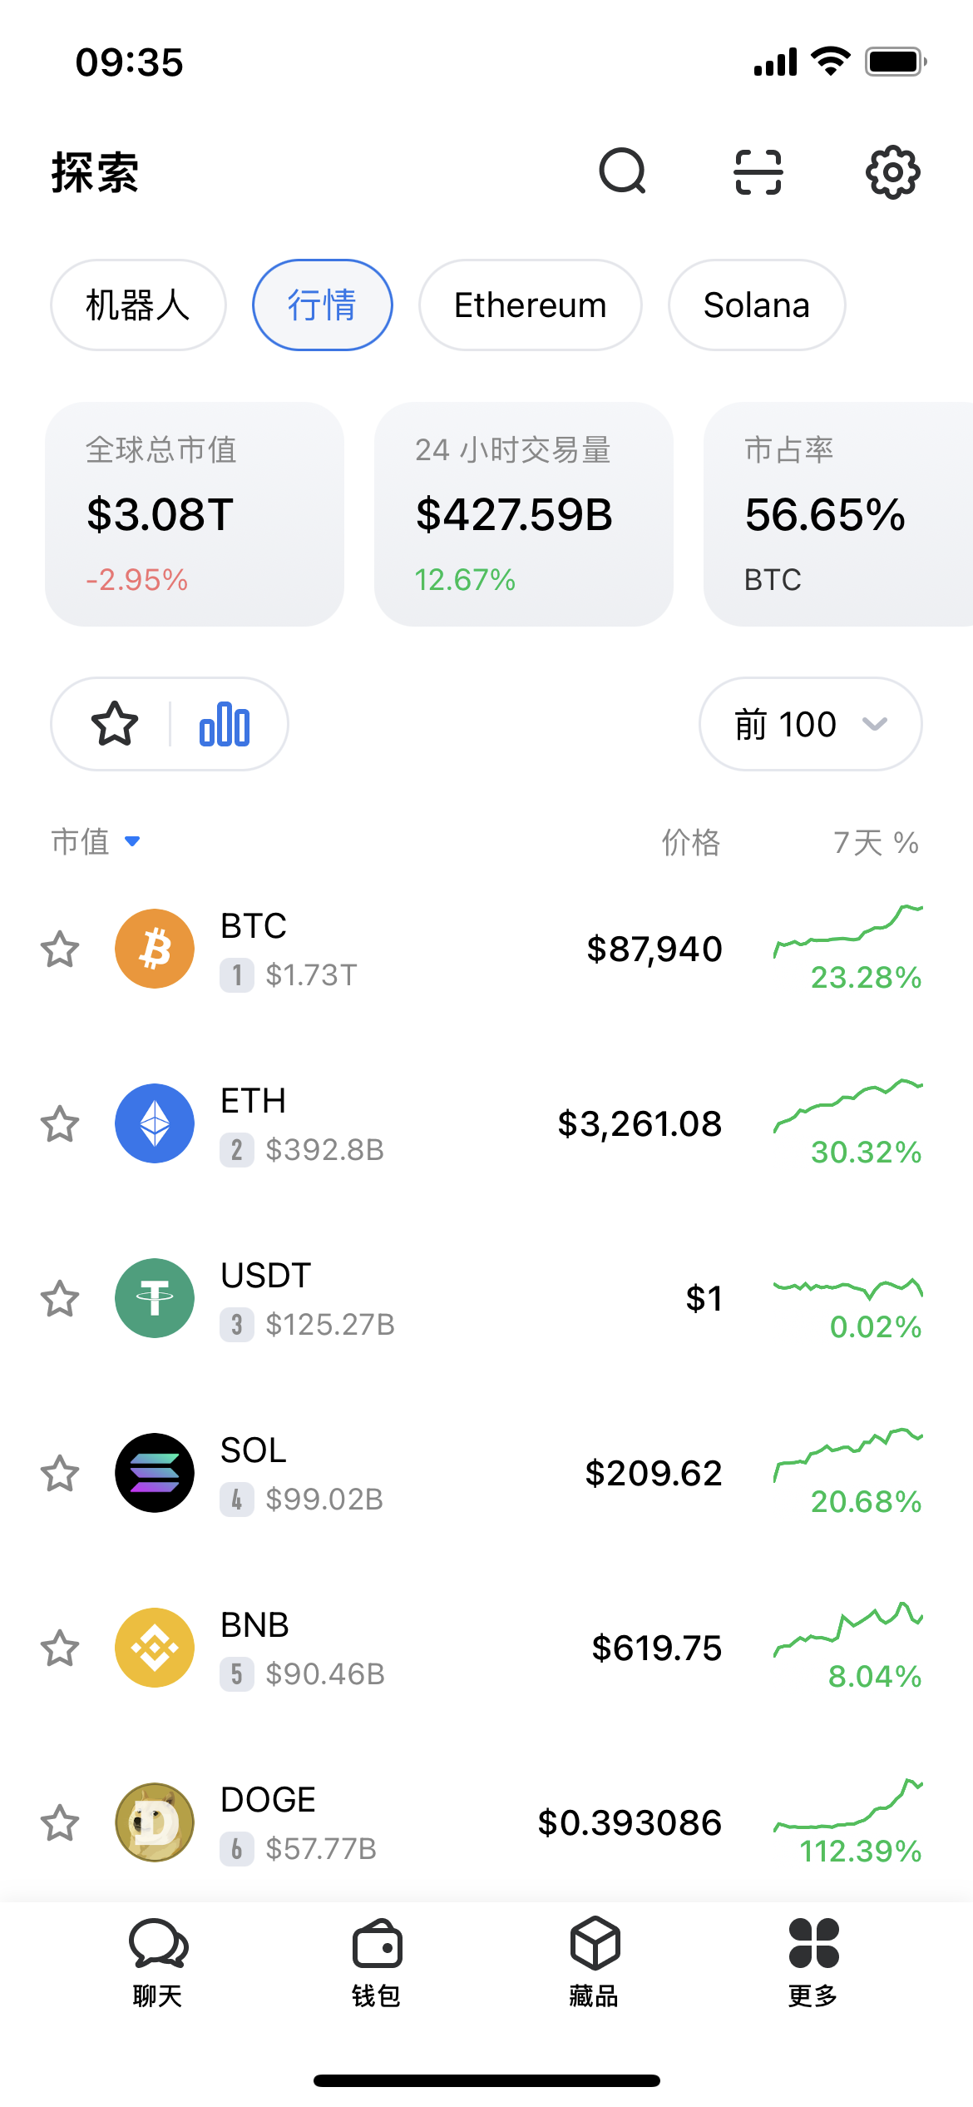
Task: Star the BNB coin row
Action: pos(60,1648)
